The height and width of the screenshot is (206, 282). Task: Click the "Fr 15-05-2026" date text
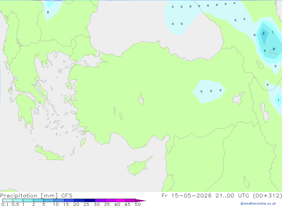[x=186, y=195]
